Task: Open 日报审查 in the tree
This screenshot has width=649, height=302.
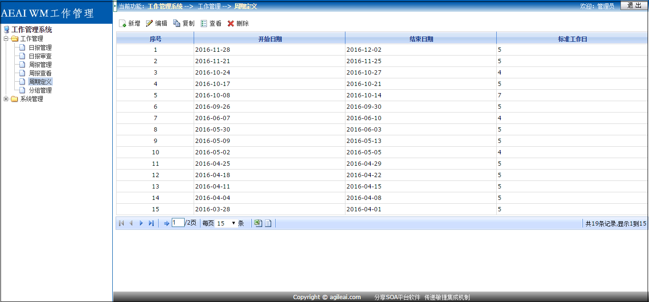Action: coord(40,56)
